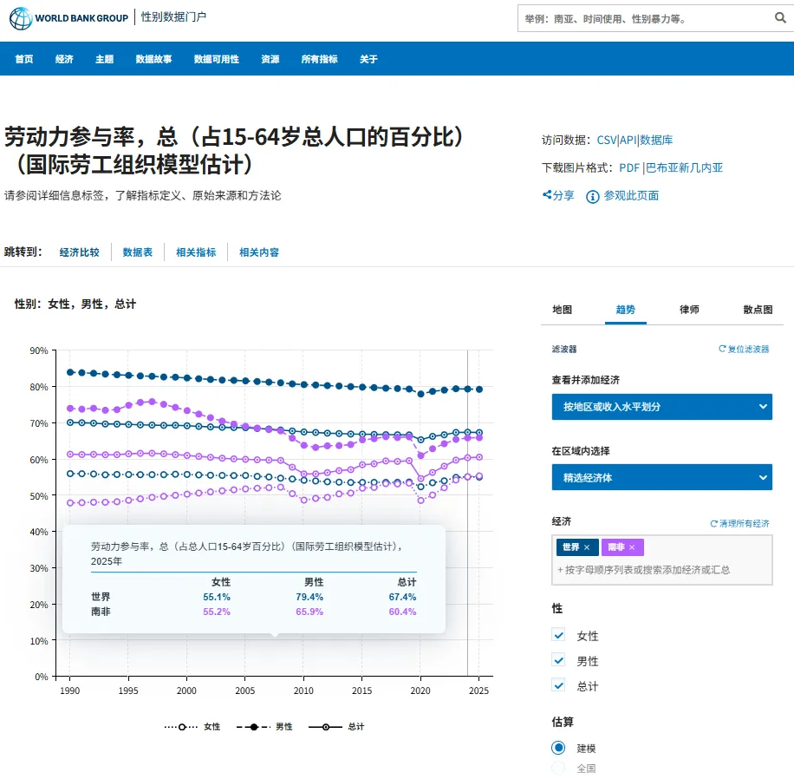Open the 主题 nav item
The image size is (794, 779).
tap(105, 59)
